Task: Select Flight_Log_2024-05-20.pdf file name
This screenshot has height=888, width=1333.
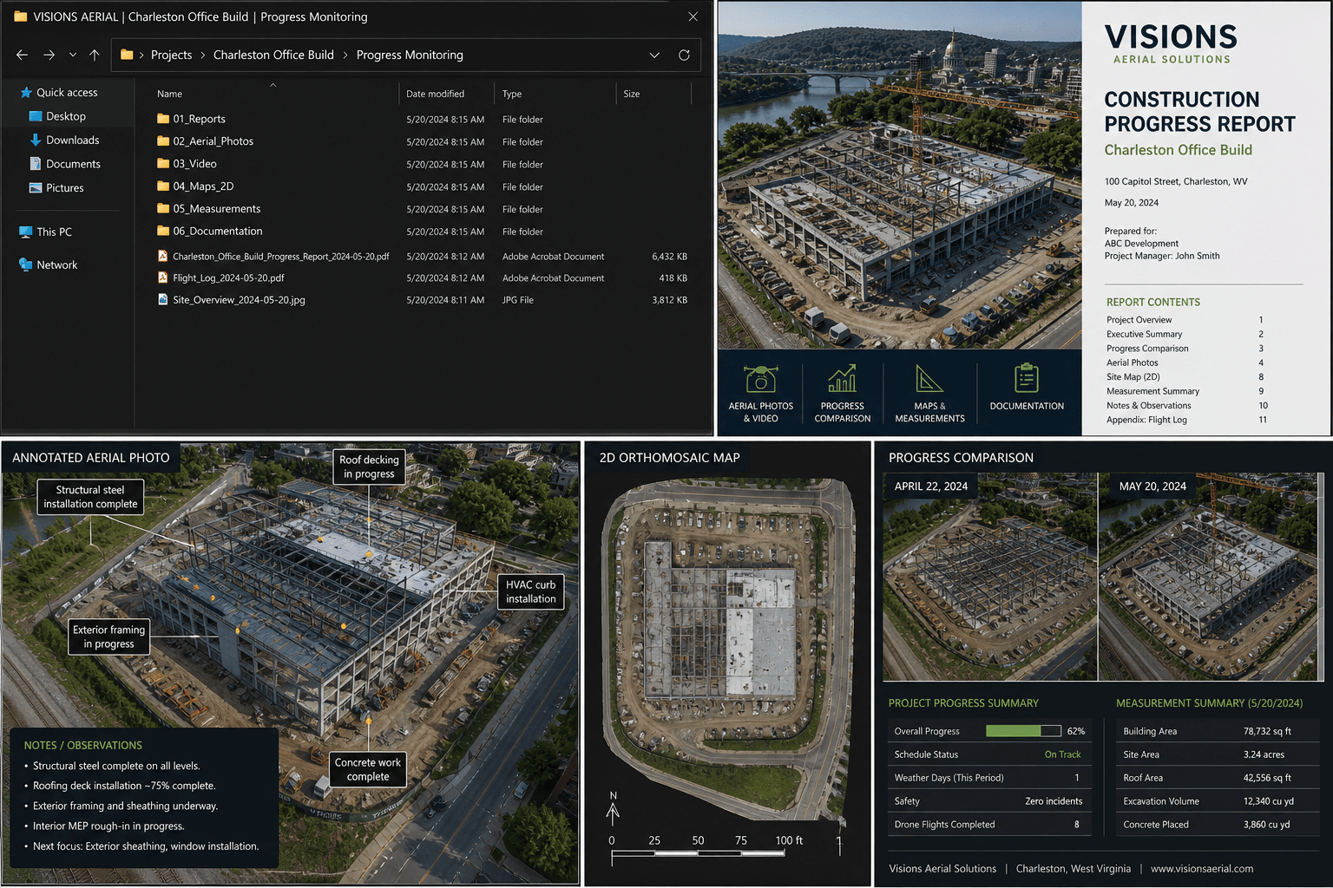Action: pyautogui.click(x=228, y=278)
